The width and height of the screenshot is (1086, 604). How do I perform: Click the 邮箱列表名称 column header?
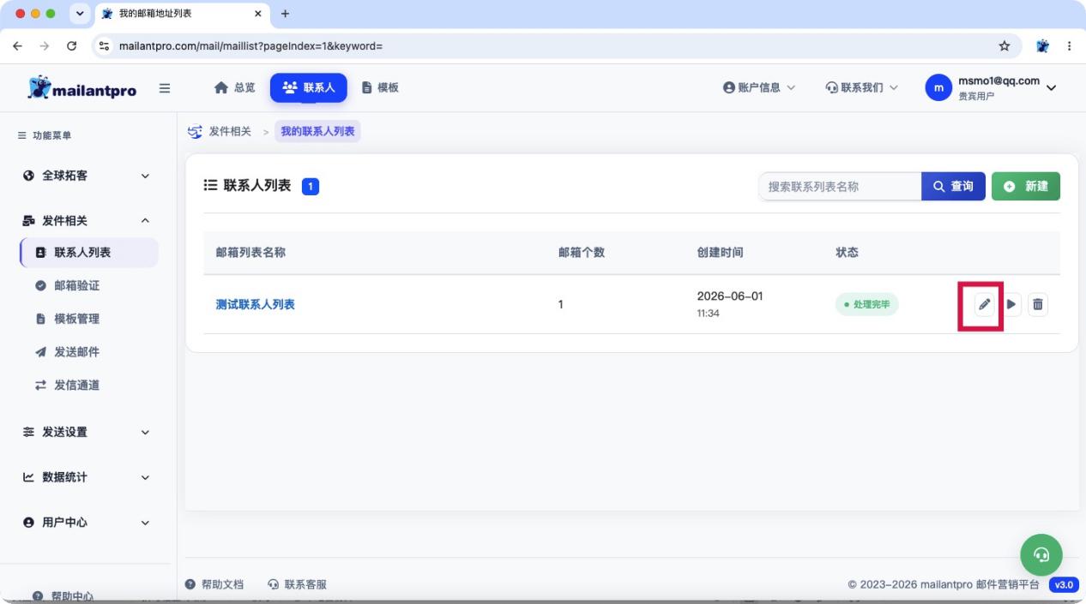coord(250,253)
